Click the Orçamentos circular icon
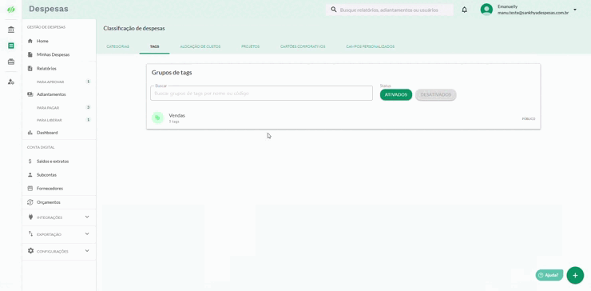591x291 pixels. click(30, 202)
